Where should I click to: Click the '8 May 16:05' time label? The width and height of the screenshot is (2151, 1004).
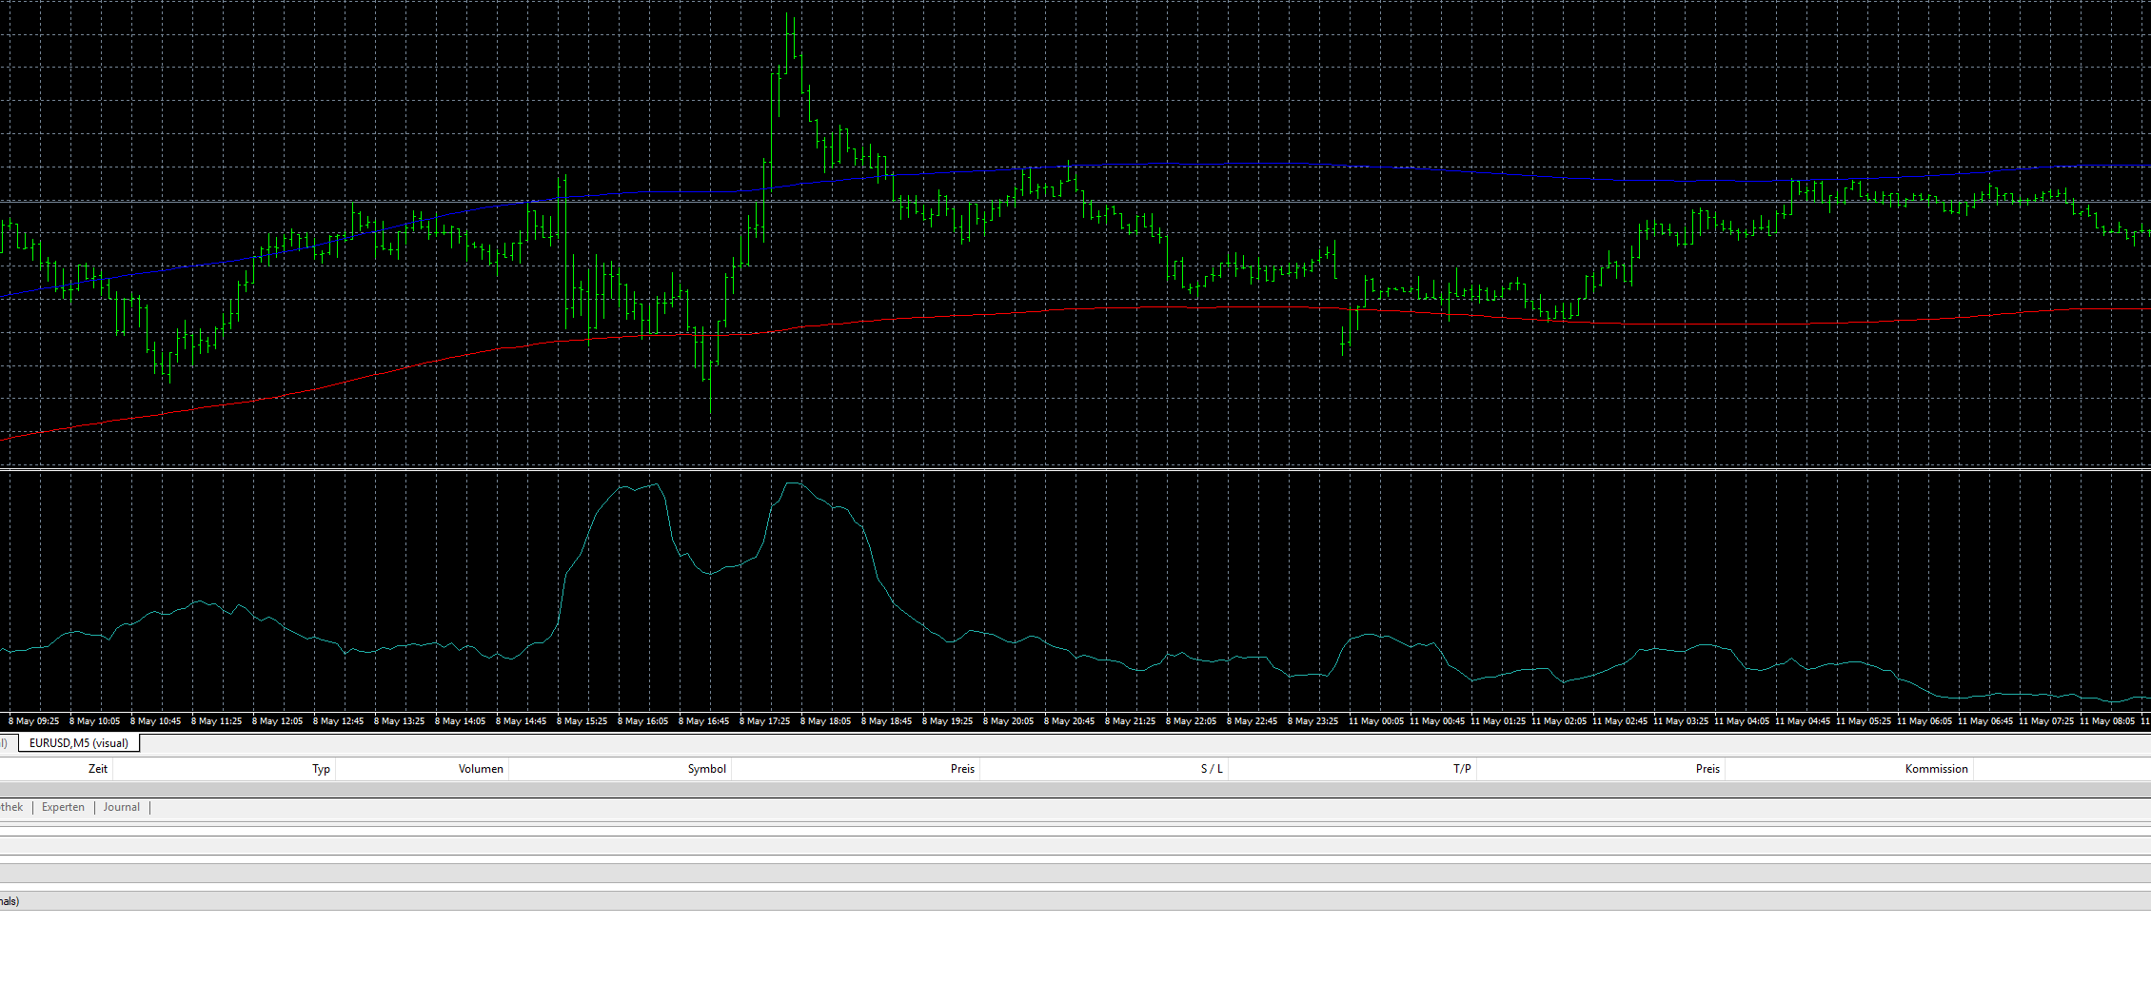[x=643, y=721]
